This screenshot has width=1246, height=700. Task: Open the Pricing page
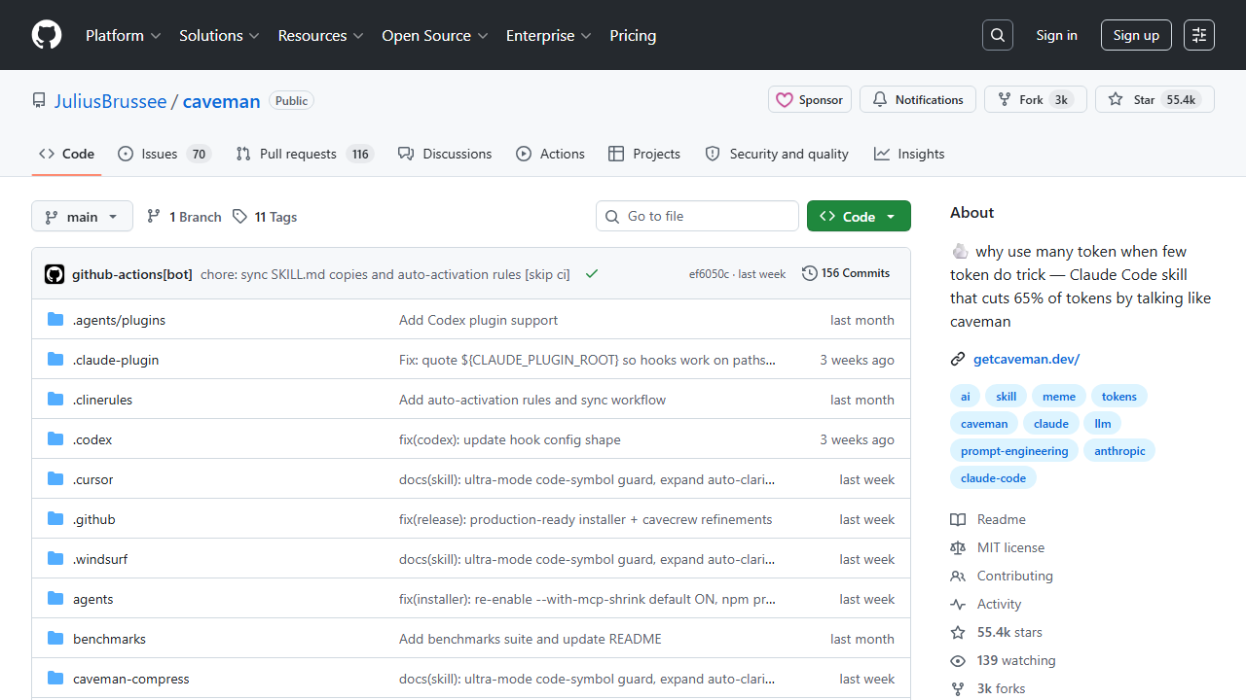(x=633, y=35)
